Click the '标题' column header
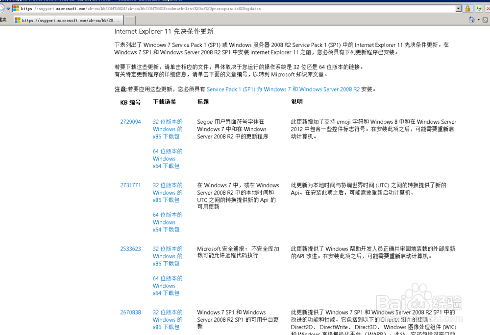 coord(203,102)
